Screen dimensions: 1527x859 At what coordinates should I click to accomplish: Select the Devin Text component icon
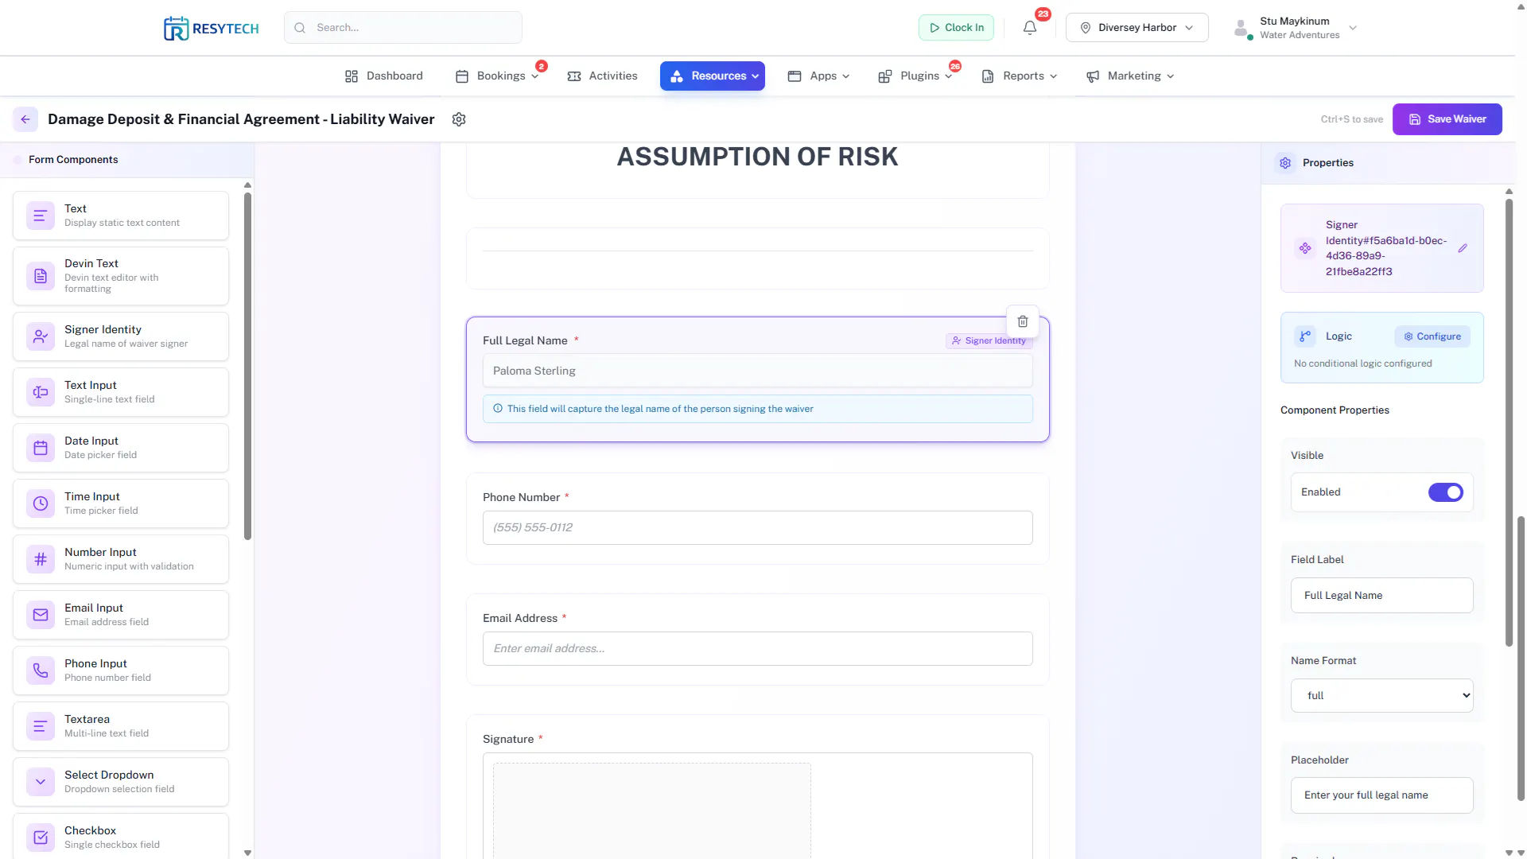(x=41, y=276)
